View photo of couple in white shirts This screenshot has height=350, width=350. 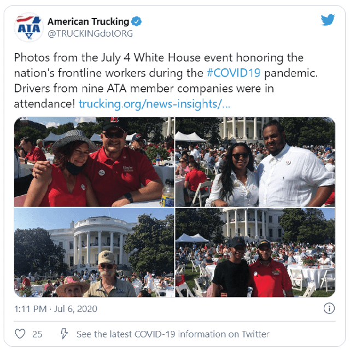(255, 162)
